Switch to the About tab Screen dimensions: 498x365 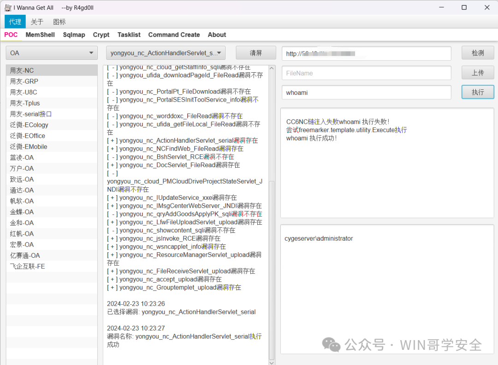coord(217,35)
